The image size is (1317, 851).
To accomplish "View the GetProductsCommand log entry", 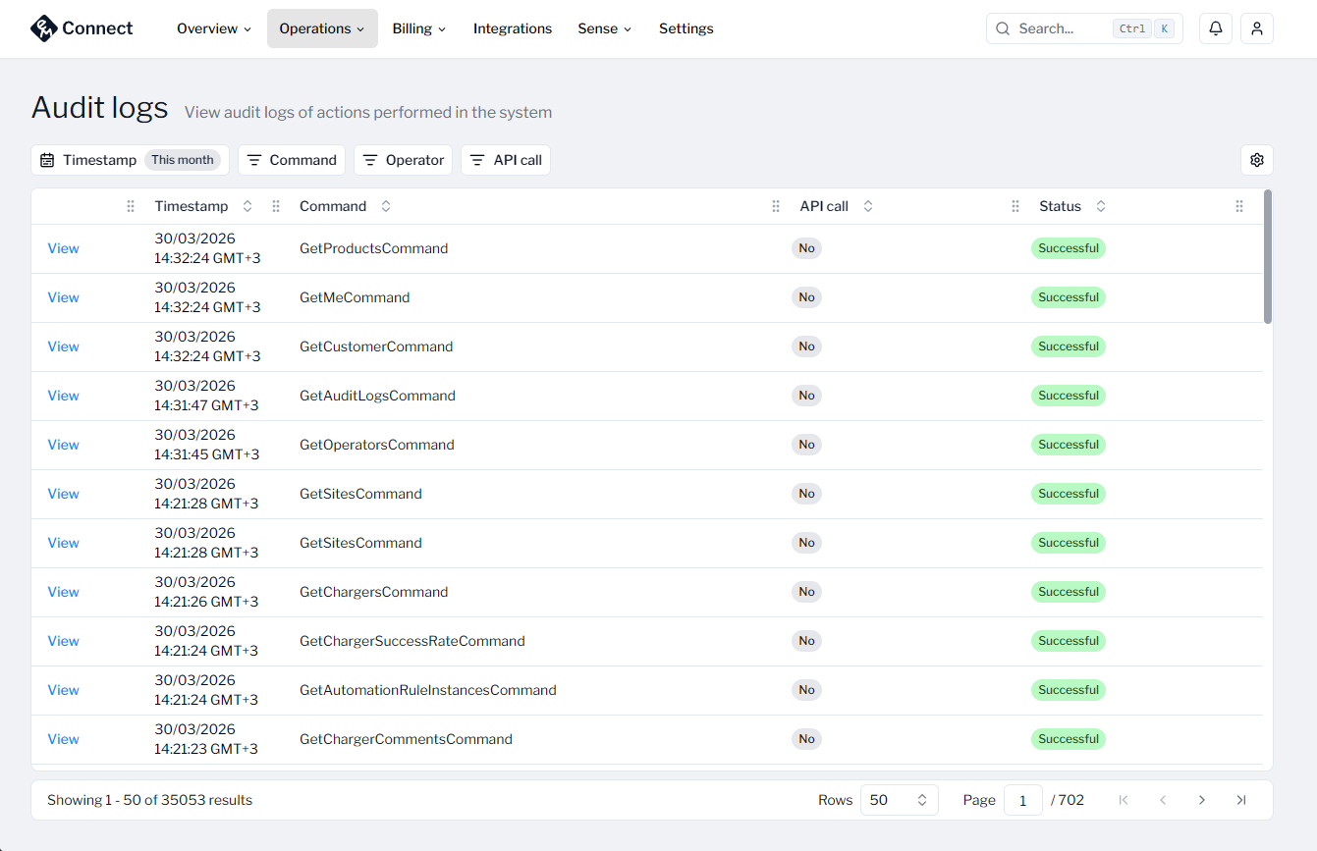I will 63,248.
